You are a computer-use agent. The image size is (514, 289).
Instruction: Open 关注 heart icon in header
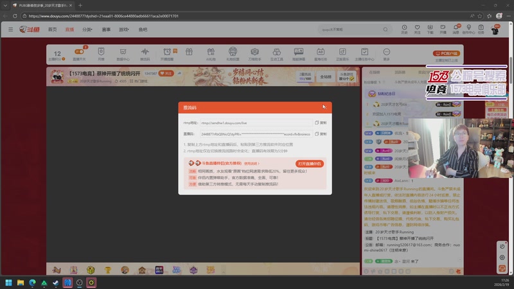click(x=417, y=29)
